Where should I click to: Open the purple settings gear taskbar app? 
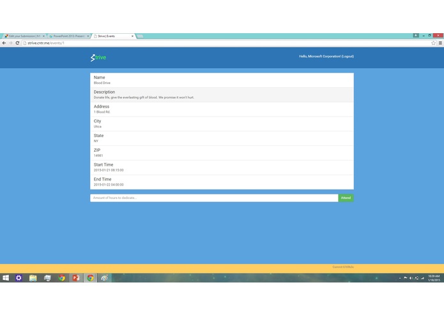coord(19,278)
